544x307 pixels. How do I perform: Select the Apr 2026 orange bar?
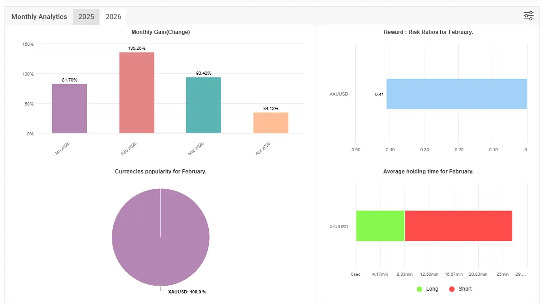coord(270,123)
